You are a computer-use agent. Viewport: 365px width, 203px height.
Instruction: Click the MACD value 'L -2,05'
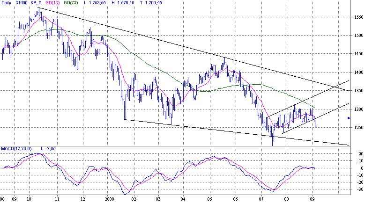point(48,149)
